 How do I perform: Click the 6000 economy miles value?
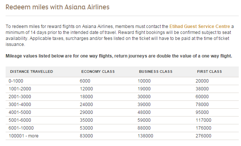pyautogui.click(x=85, y=81)
